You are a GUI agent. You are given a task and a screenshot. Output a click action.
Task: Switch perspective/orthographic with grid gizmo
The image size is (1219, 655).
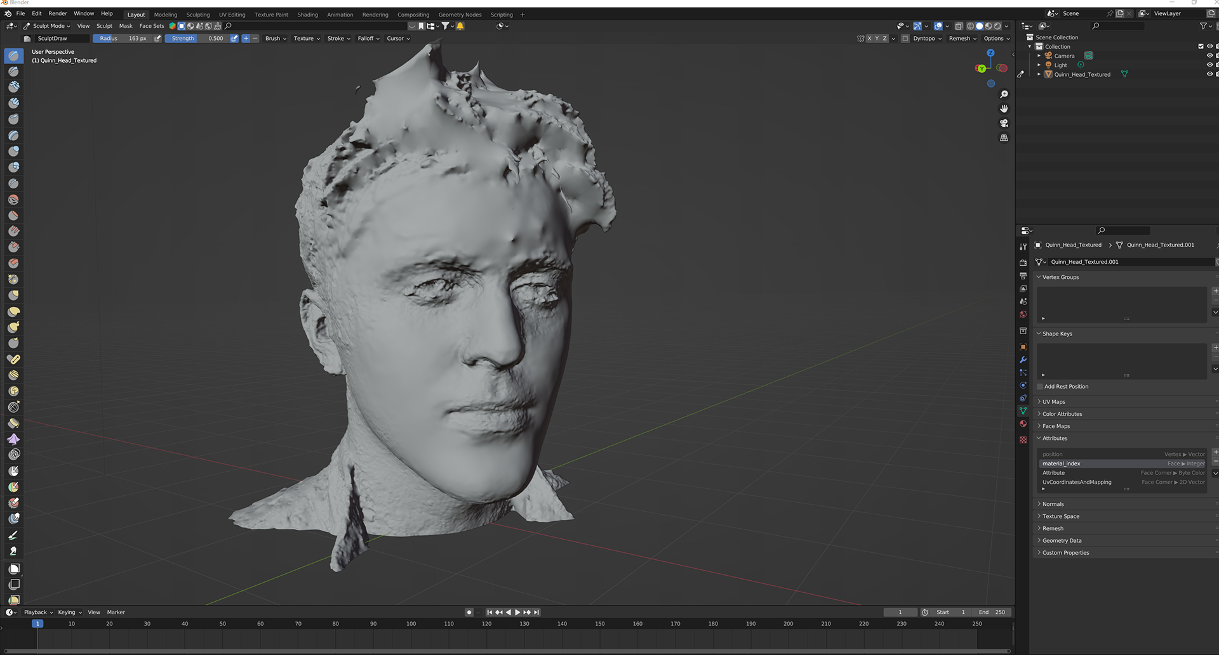1004,138
